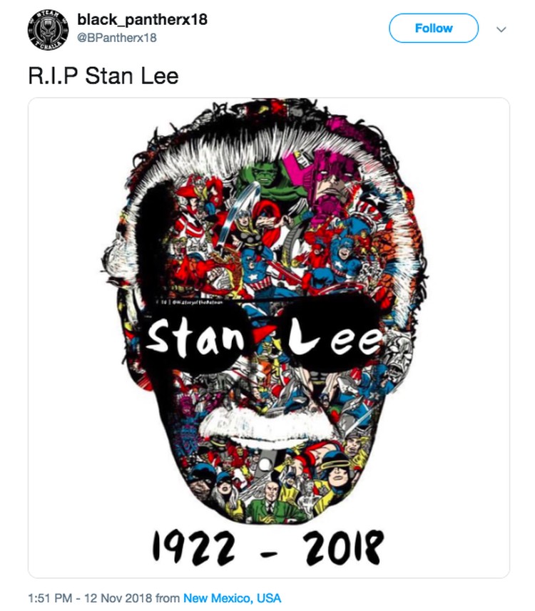This screenshot has height=611, width=535.
Task: Open the black_pantherx18 display name link
Action: tap(143, 19)
